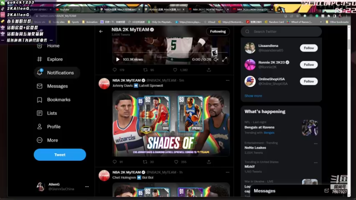Reply to Johnny Davis Latrell Sprewell tweet
The image size is (356, 200).
click(x=115, y=162)
